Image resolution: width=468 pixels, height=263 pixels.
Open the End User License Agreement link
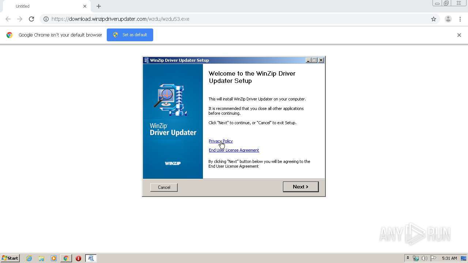click(234, 150)
